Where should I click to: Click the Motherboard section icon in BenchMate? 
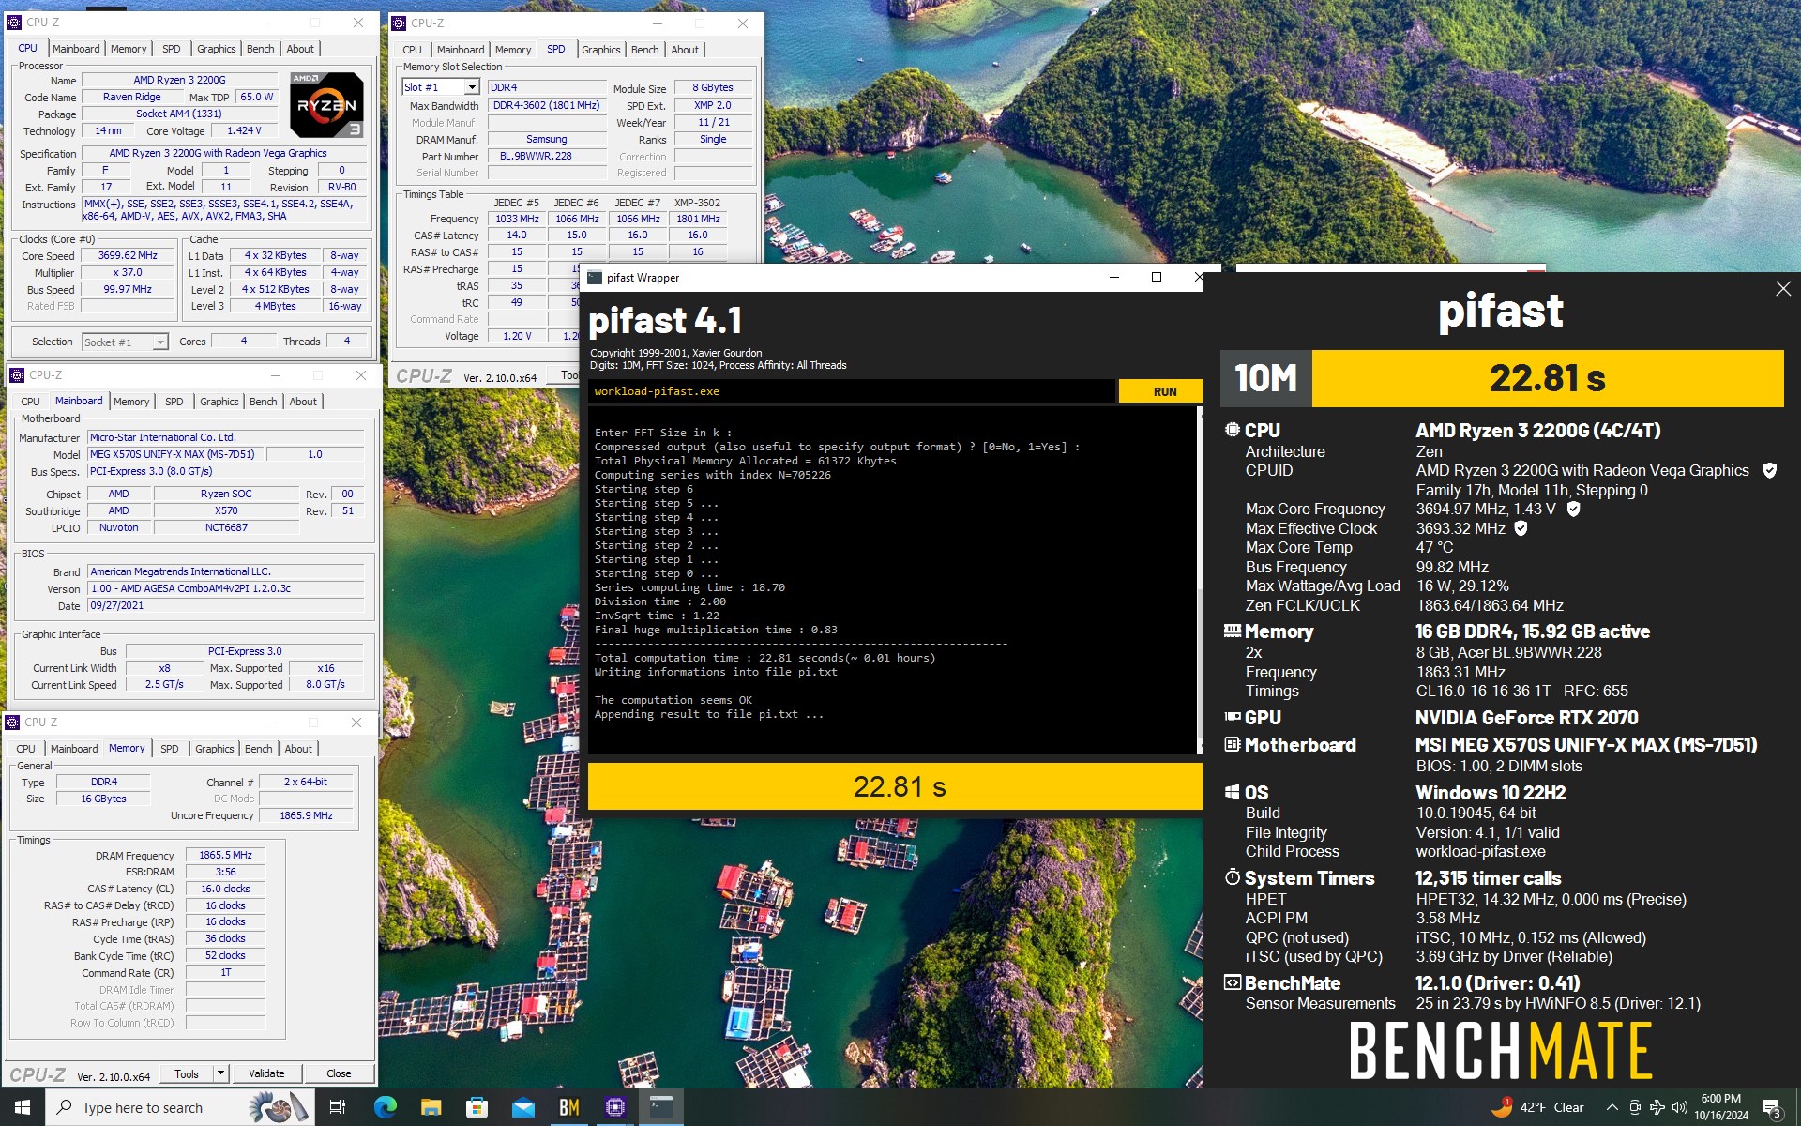[1232, 744]
